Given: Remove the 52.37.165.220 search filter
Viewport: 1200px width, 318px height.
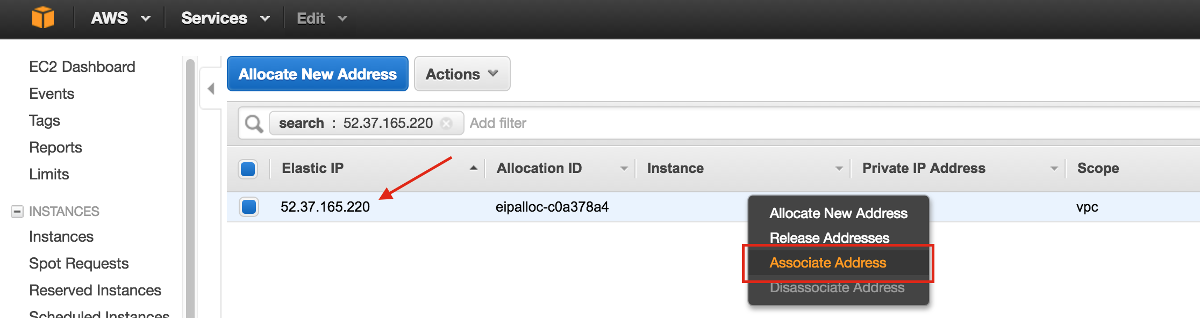Looking at the screenshot, I should [446, 124].
